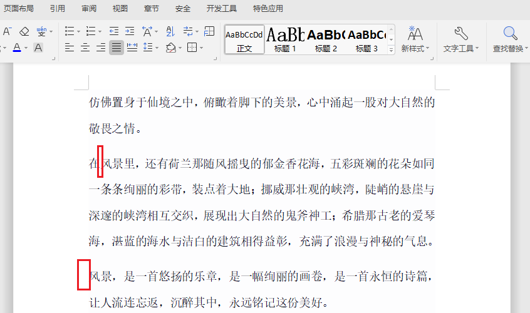530x313 pixels.
Task: Expand the line spacing dropdown arrow
Action: (157, 48)
